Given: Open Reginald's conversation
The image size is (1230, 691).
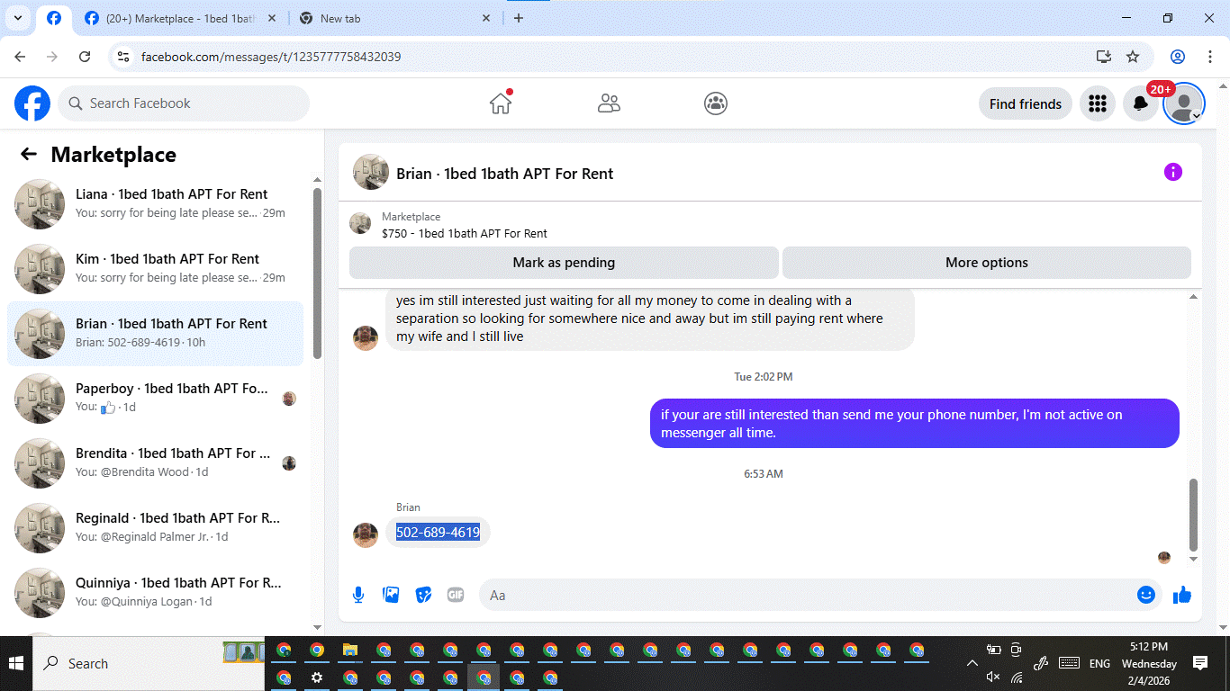Looking at the screenshot, I should click(x=155, y=528).
